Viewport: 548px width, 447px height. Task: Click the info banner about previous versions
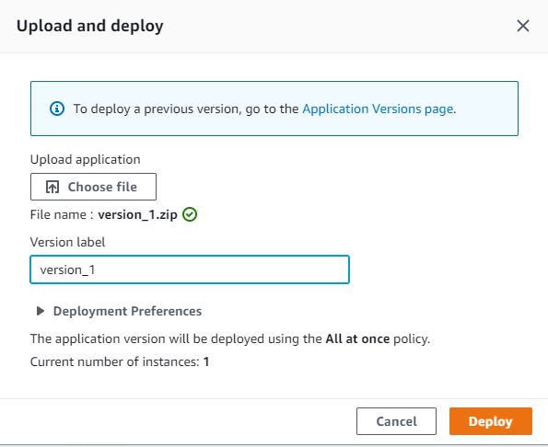(274, 109)
